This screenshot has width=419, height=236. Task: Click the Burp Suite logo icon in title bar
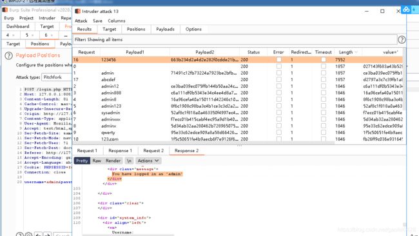(5, 10)
